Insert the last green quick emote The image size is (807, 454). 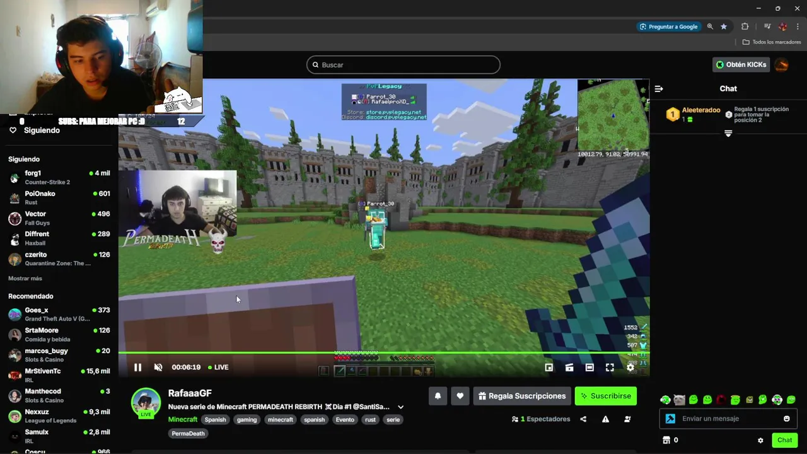pos(791,400)
